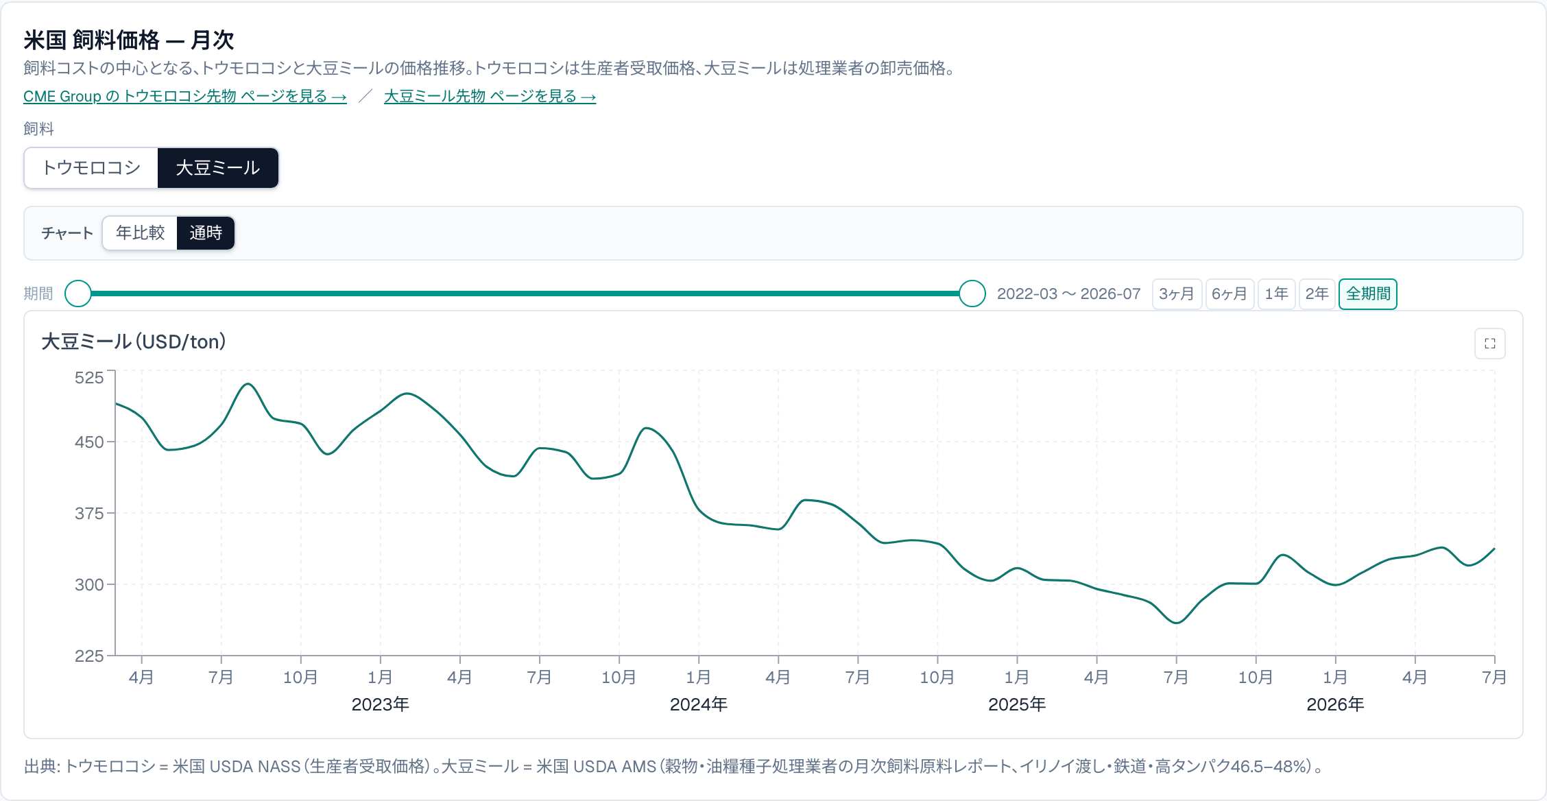Click the 225 y-axis value
This screenshot has width=1547, height=801.
[89, 656]
